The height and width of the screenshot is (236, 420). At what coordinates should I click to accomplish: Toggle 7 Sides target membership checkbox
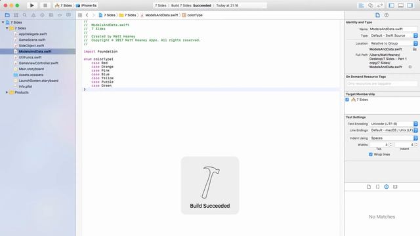coord(347,100)
